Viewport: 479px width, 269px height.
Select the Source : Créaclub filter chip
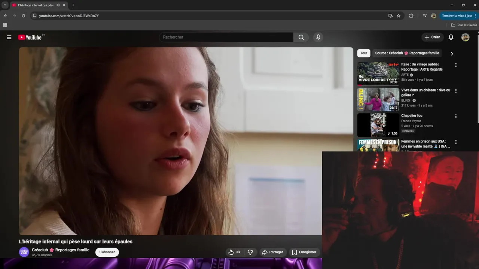407,53
